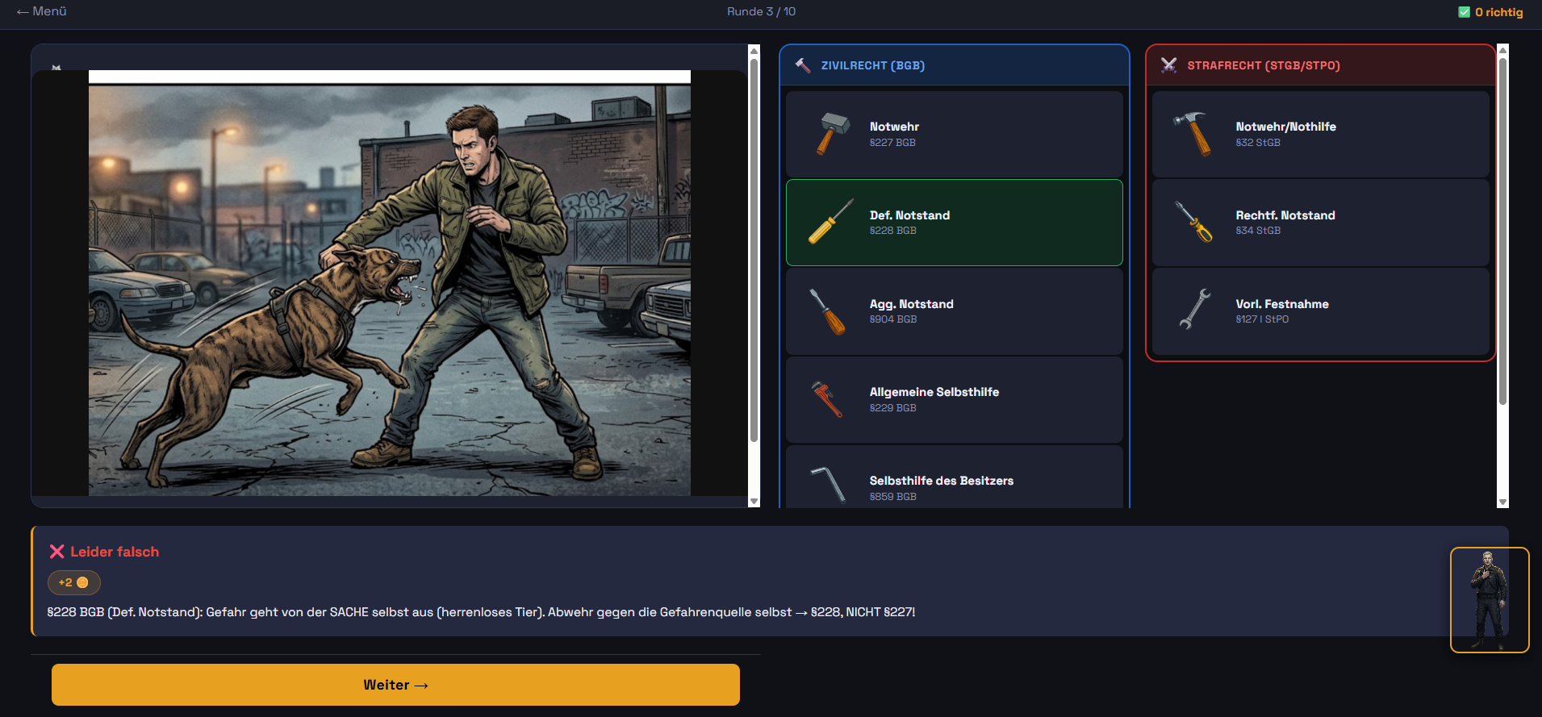
Task: Go back via the Menü link
Action: click(41, 11)
